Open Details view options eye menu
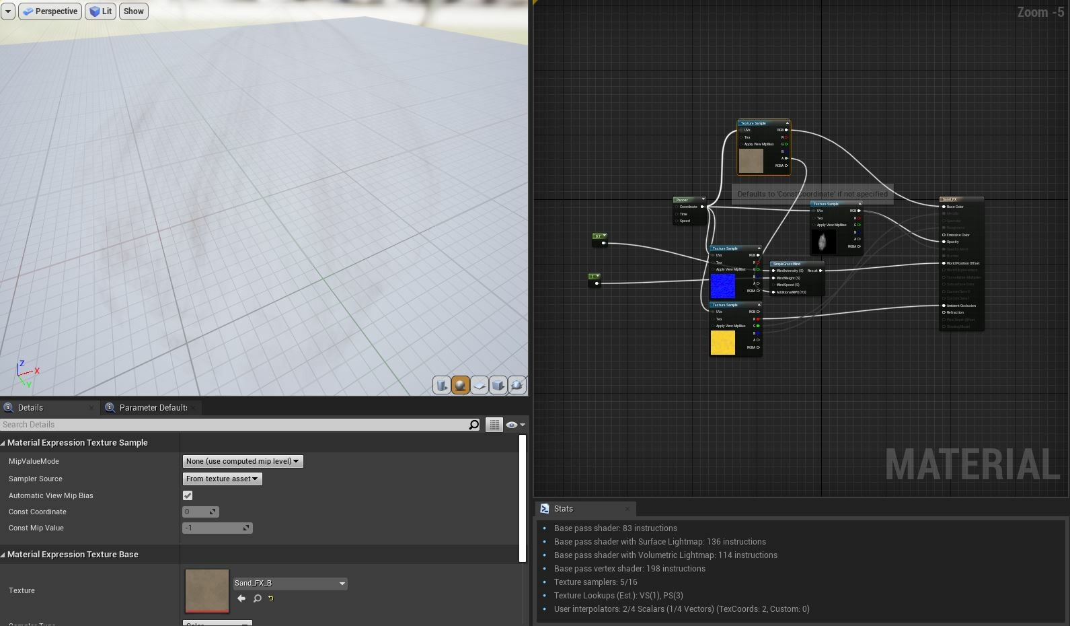Screen dimensions: 1070x626 click(514, 425)
